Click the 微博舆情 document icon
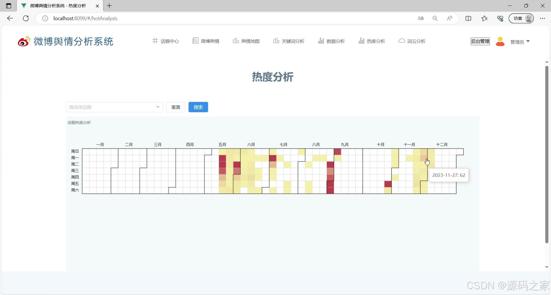551x295 pixels. pyautogui.click(x=195, y=41)
